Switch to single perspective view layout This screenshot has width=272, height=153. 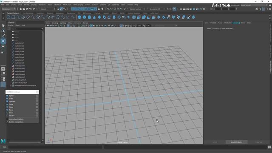tap(3, 69)
